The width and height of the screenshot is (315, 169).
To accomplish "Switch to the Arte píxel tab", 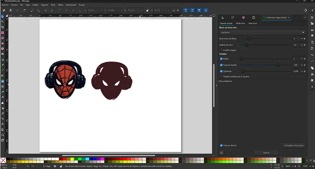I will point(253,23).
